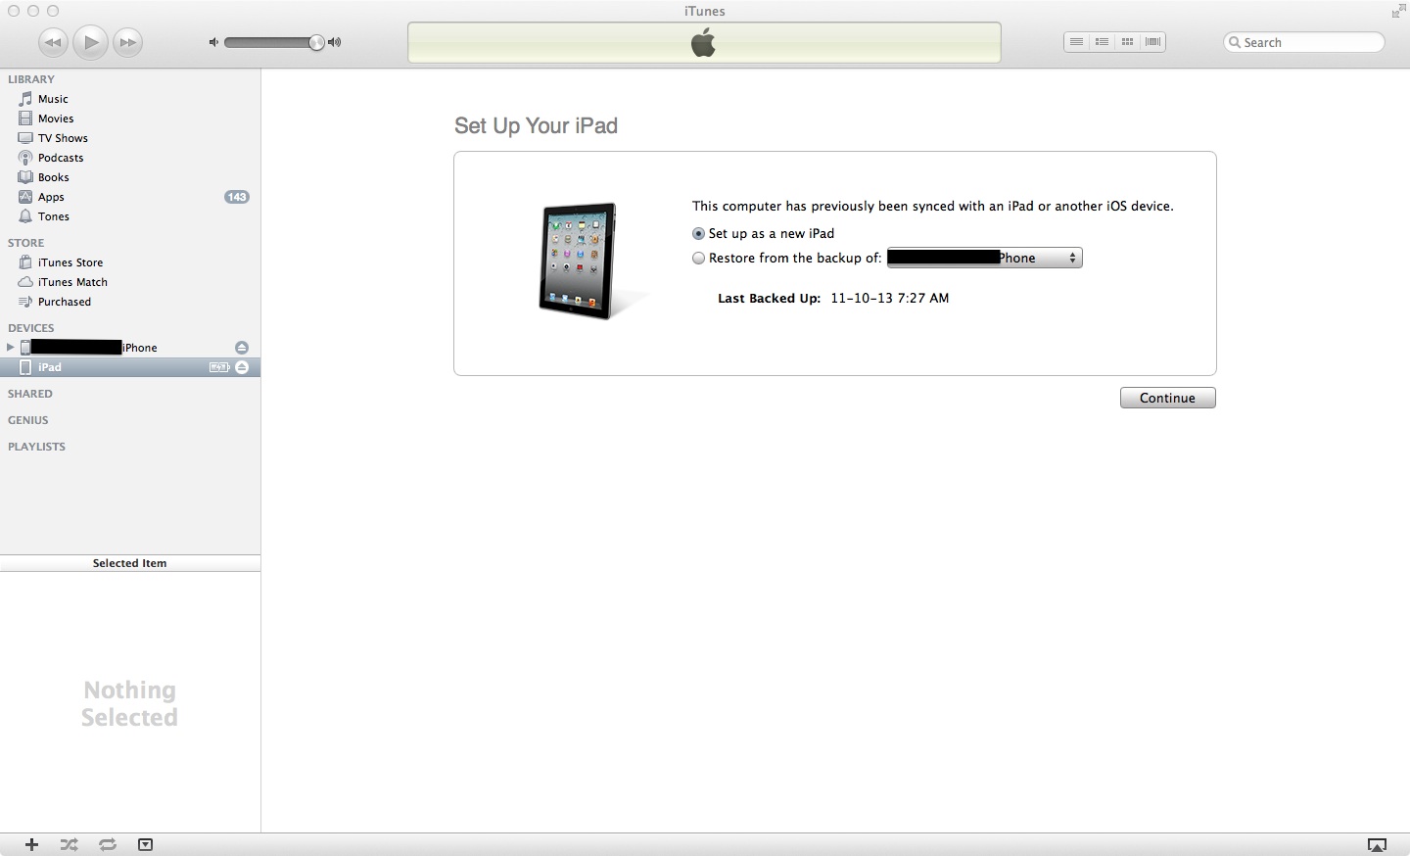Click the iPad image thumbnail

(580, 261)
